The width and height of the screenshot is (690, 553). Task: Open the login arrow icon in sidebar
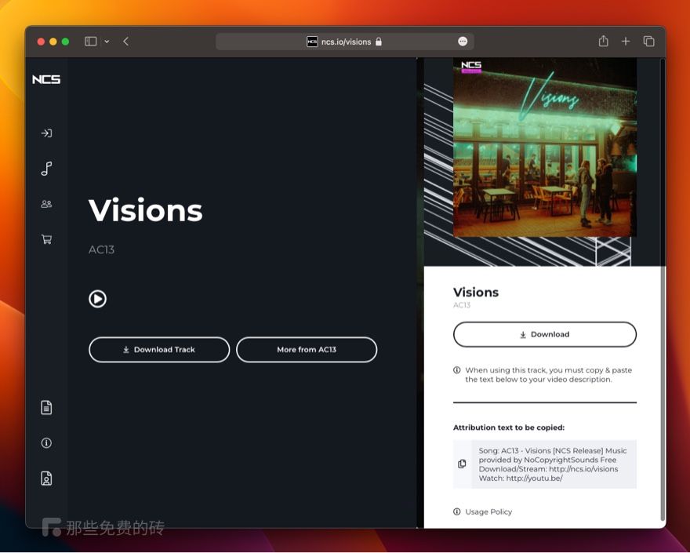tap(46, 133)
